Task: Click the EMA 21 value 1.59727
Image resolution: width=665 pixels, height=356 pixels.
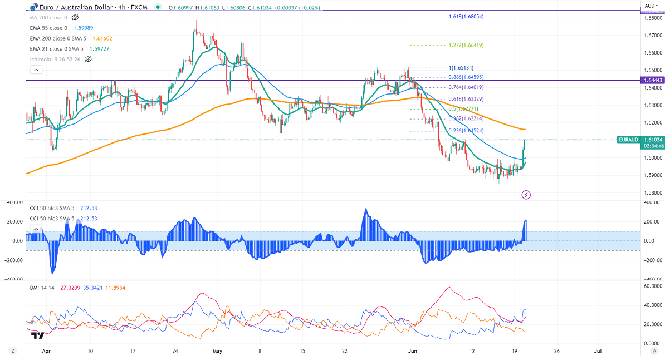Action: tap(99, 49)
